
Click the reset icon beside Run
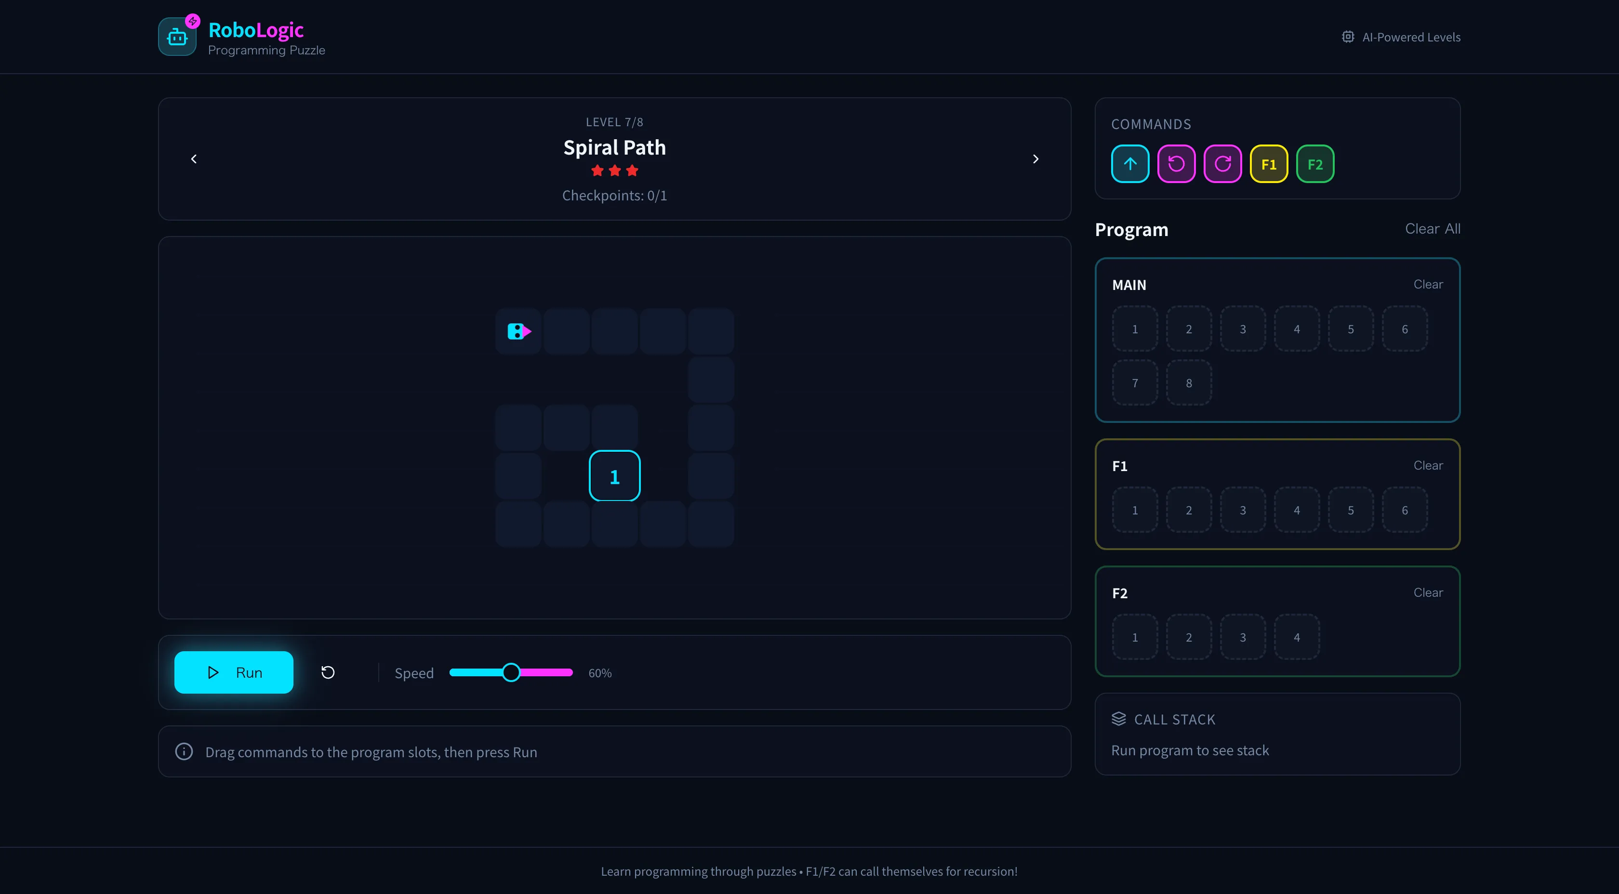point(328,672)
